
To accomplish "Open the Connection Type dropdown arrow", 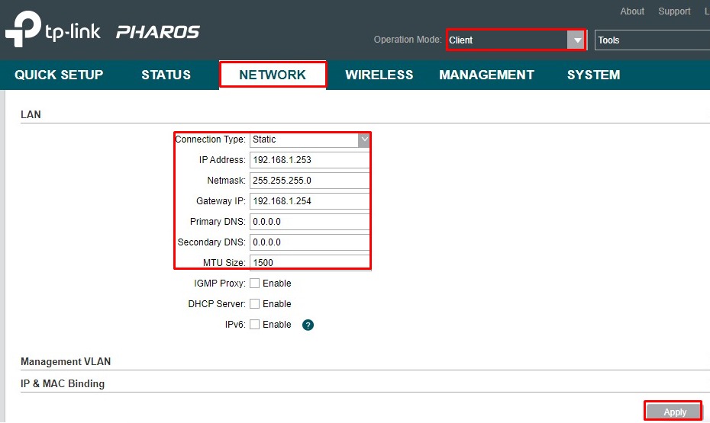I will tap(364, 139).
